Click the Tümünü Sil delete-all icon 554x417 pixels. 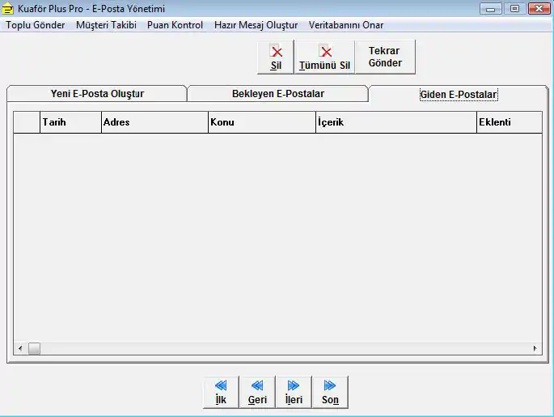coord(324,57)
